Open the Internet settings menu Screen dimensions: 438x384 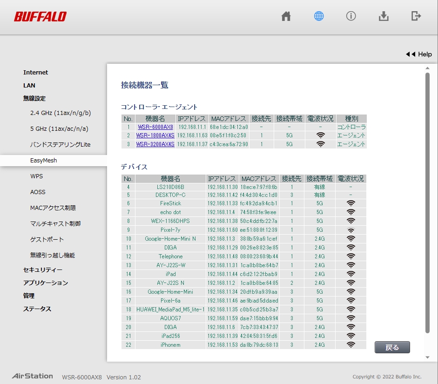(35, 72)
